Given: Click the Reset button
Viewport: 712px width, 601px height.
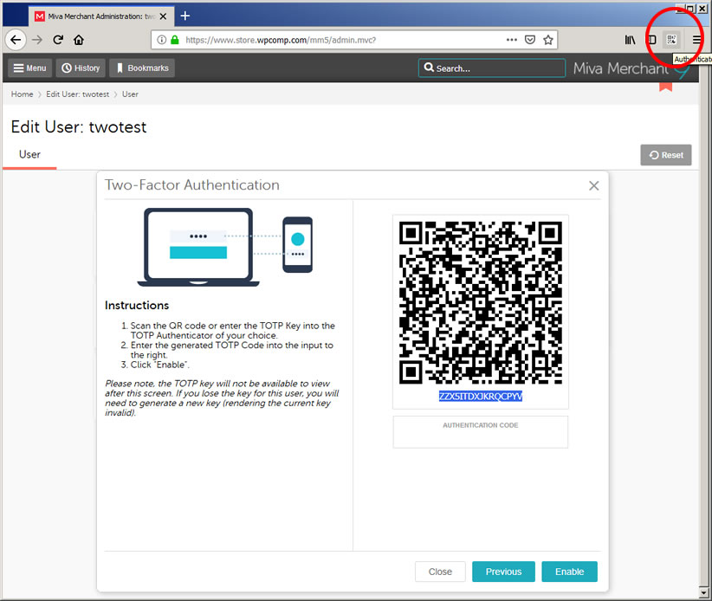Looking at the screenshot, I should point(665,155).
